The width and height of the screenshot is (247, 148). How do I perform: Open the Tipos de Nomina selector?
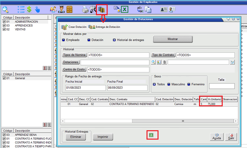74,55
